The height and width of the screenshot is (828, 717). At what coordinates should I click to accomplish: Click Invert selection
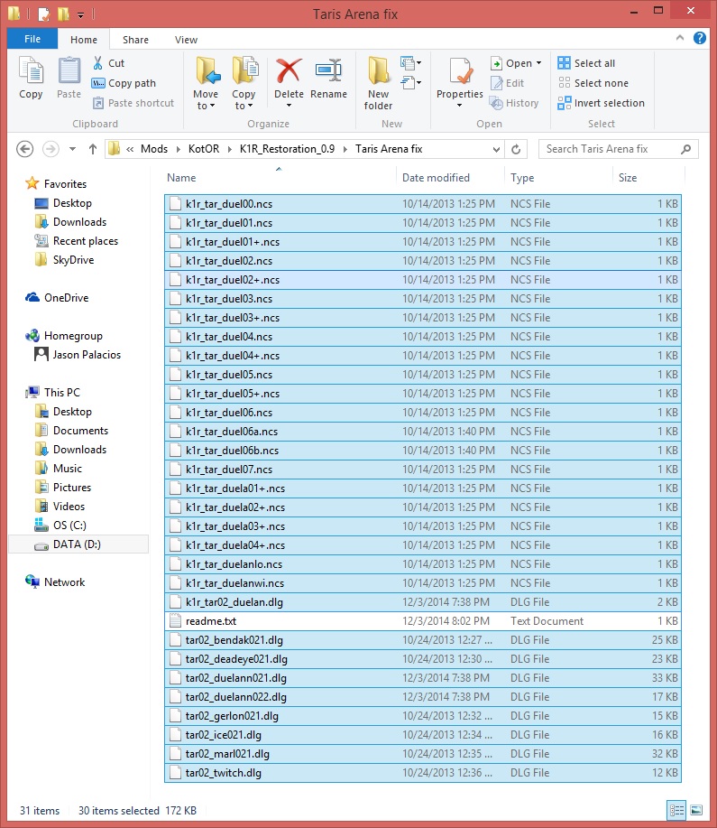[x=601, y=103]
